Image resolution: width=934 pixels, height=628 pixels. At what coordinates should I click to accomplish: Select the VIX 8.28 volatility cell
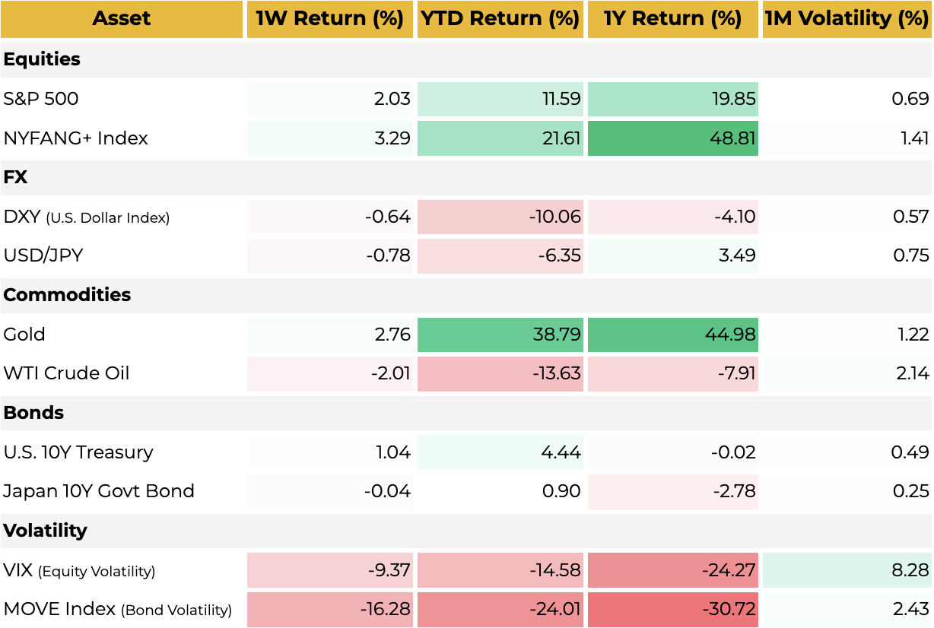847,570
